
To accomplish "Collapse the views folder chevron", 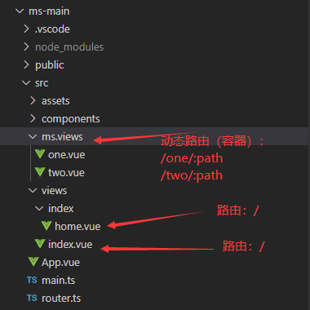I will click(33, 191).
